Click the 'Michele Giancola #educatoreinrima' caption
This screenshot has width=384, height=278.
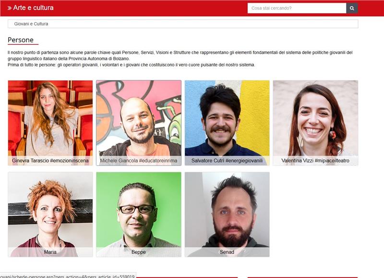pyautogui.click(x=139, y=161)
